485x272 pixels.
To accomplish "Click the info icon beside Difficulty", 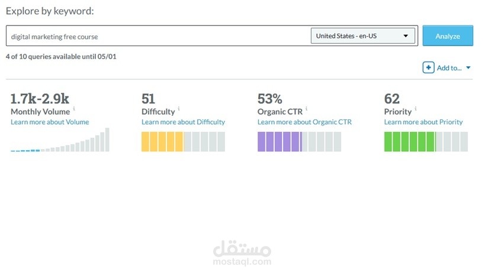I will (x=179, y=109).
